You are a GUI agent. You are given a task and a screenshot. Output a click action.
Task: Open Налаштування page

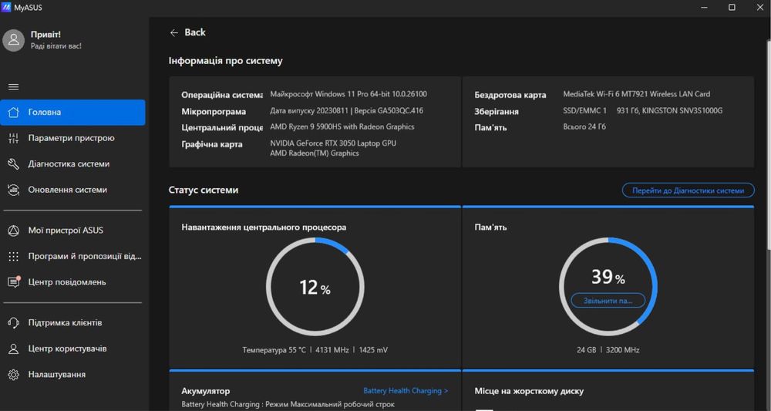coord(72,375)
